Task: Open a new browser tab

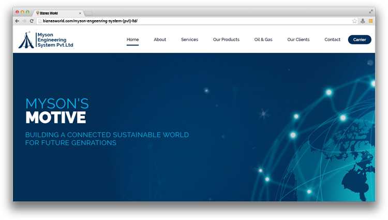Action: pos(89,13)
